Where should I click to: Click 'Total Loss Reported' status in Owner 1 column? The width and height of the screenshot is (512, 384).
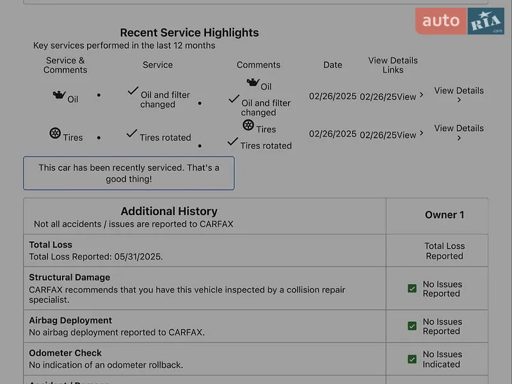[x=444, y=251]
